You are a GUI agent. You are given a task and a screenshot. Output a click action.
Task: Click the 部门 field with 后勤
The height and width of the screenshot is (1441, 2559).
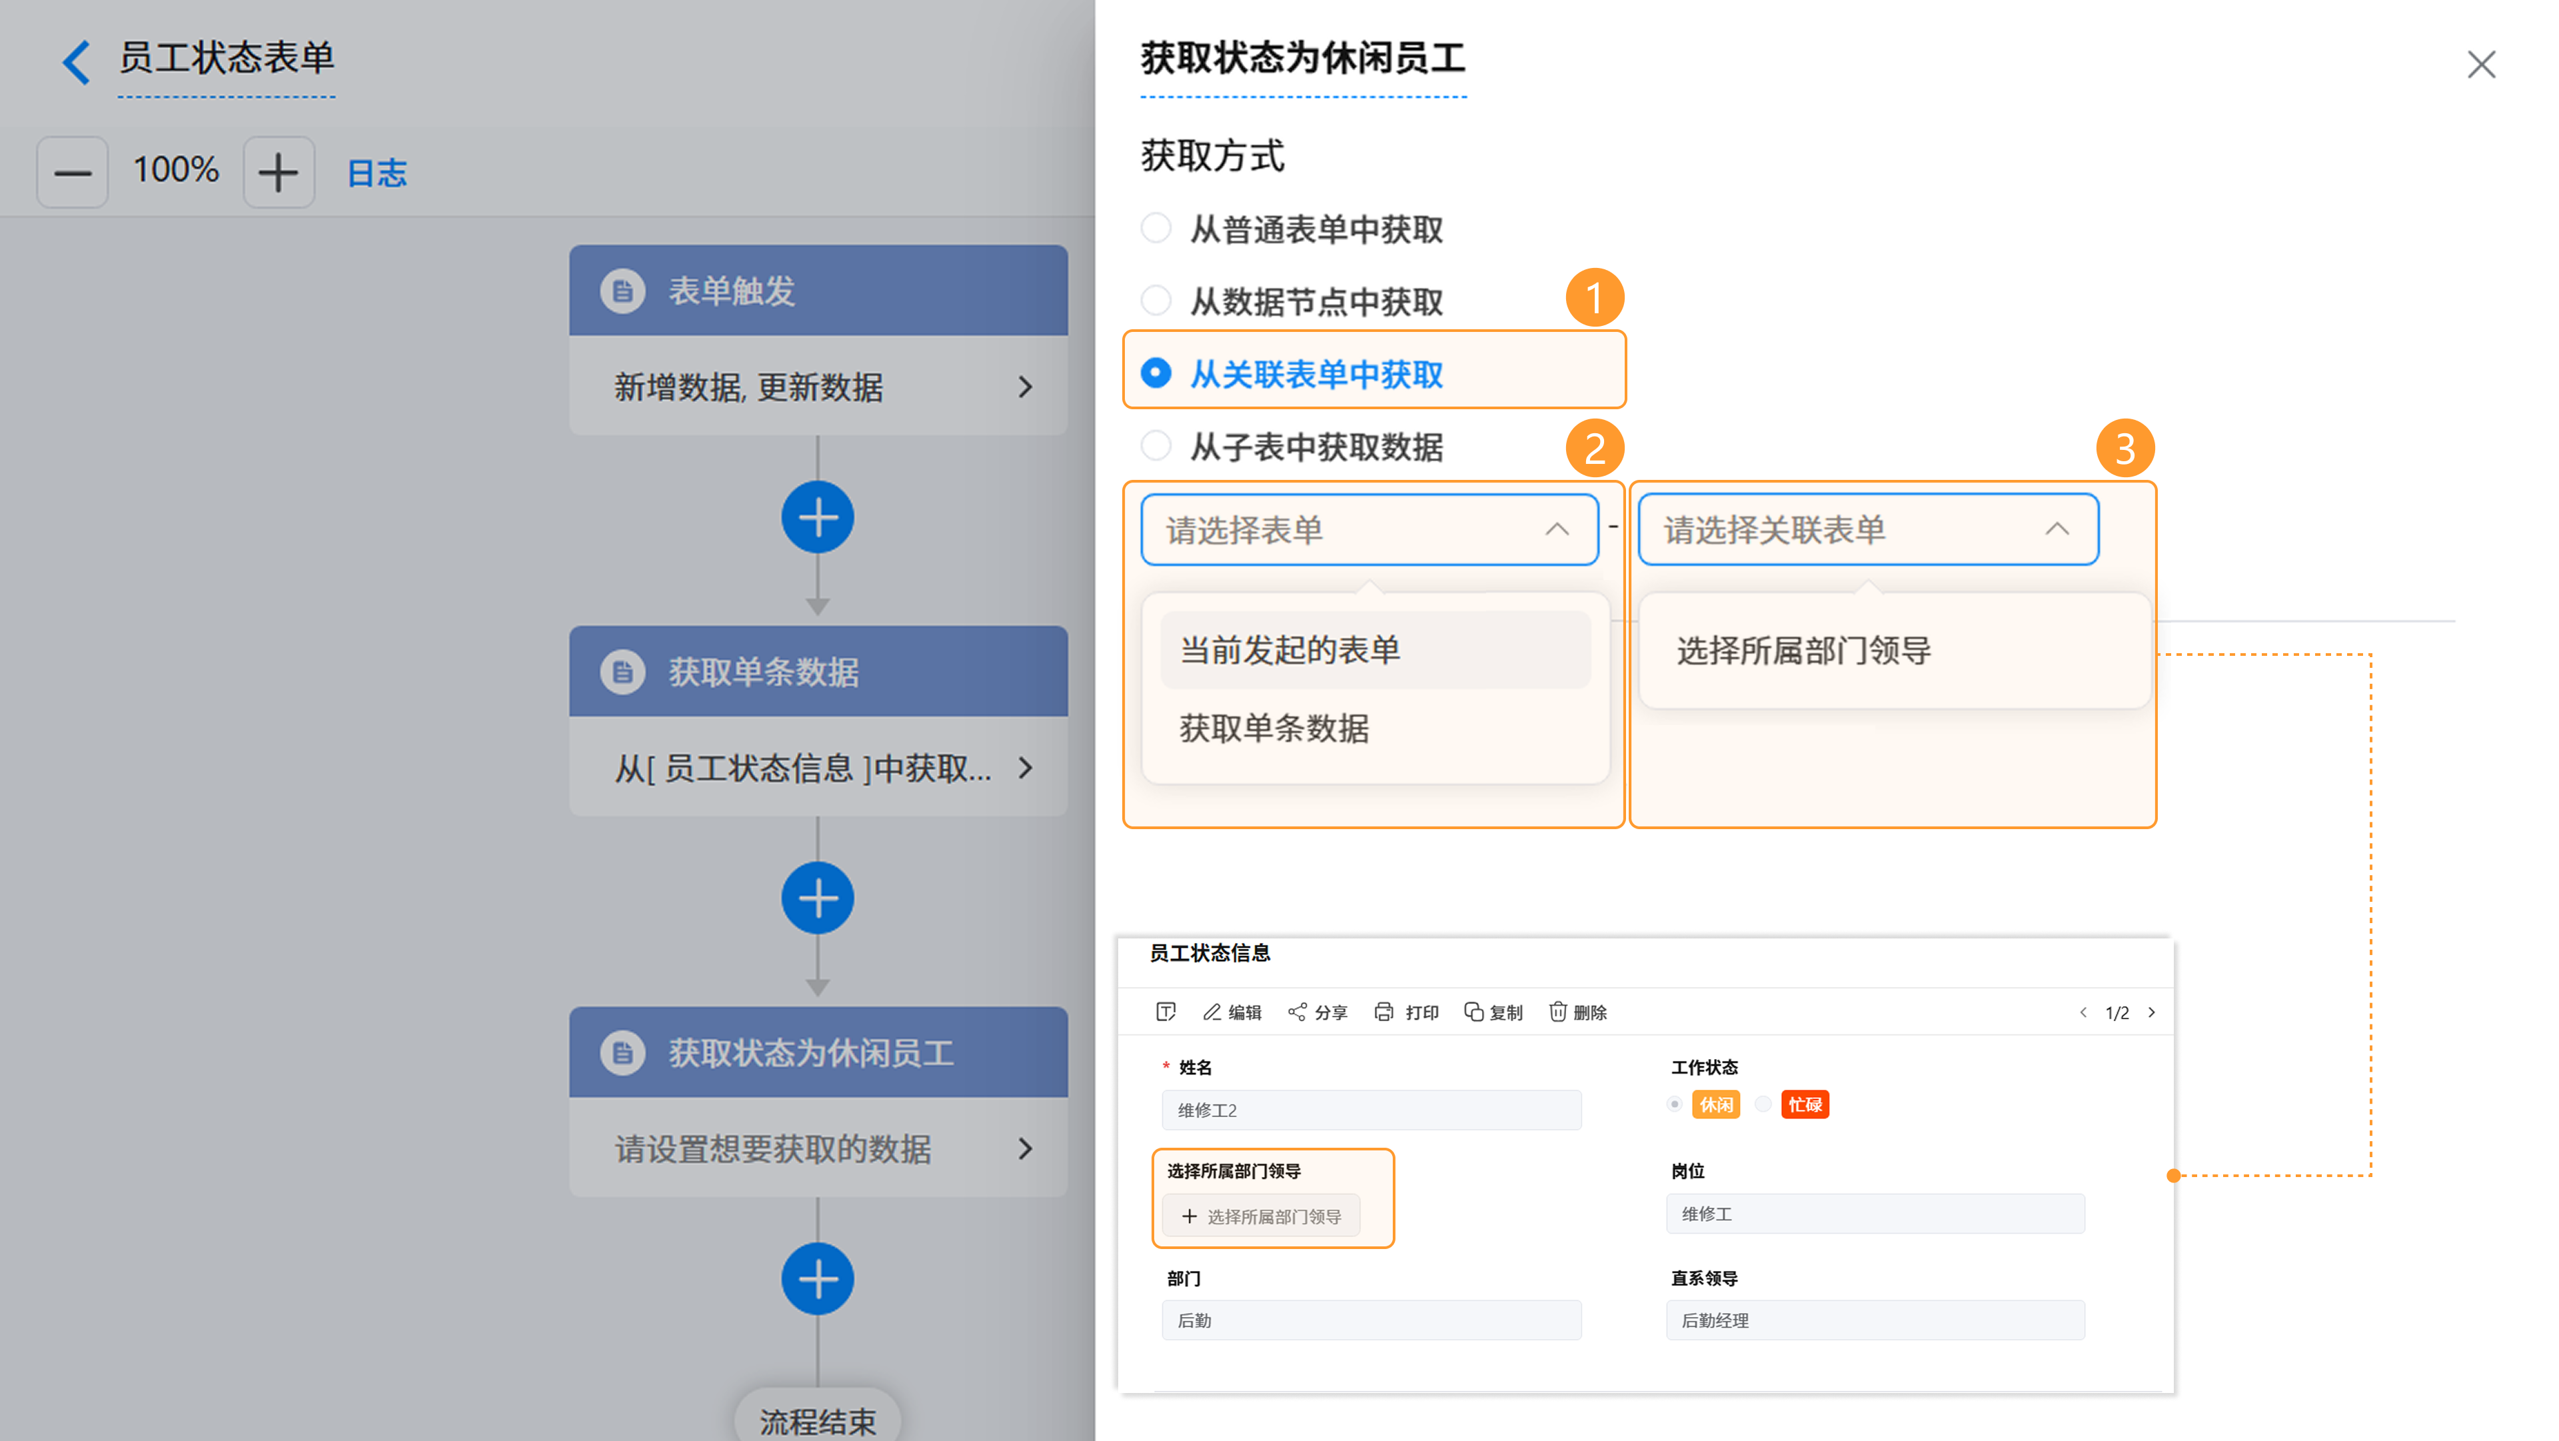click(1372, 1320)
